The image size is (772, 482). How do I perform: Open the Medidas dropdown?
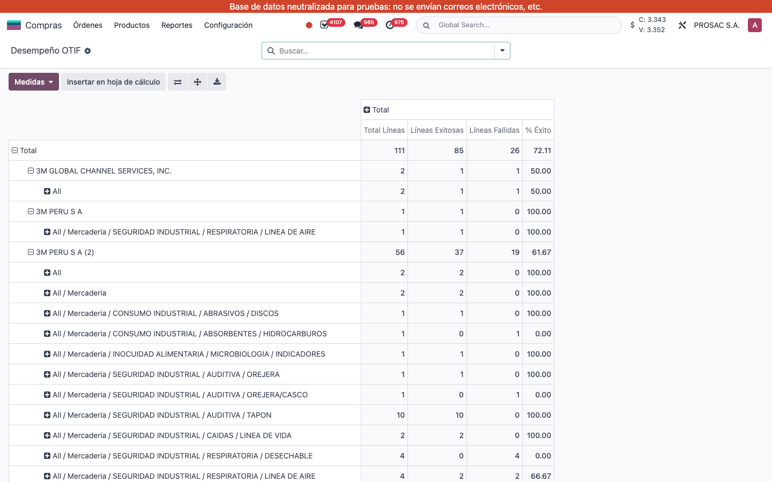pyautogui.click(x=34, y=82)
